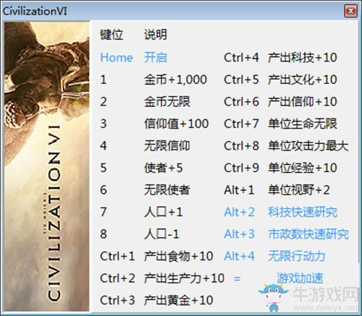Click the 人口+1 entry

pos(164,212)
